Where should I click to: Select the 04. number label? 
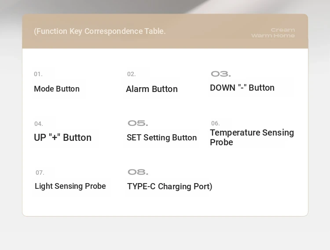39,124
